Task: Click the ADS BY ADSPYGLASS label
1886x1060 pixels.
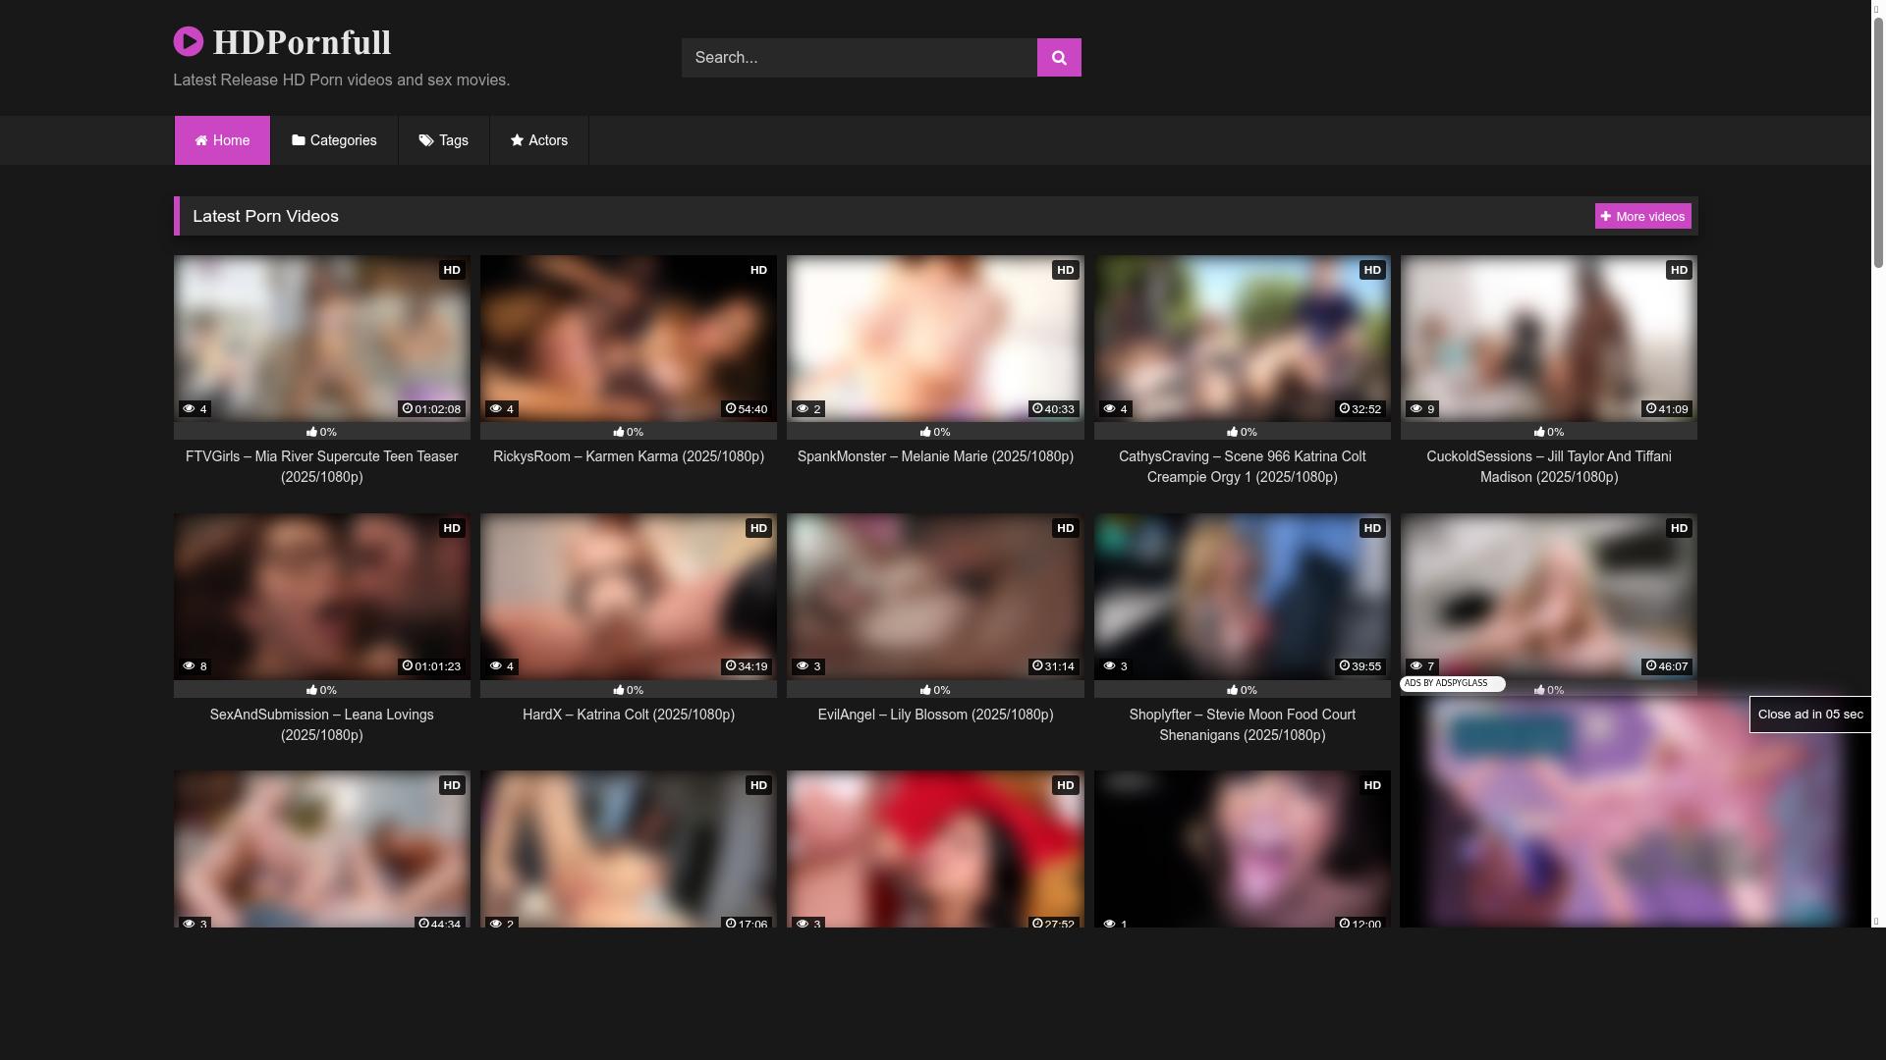Action: 1451,683
